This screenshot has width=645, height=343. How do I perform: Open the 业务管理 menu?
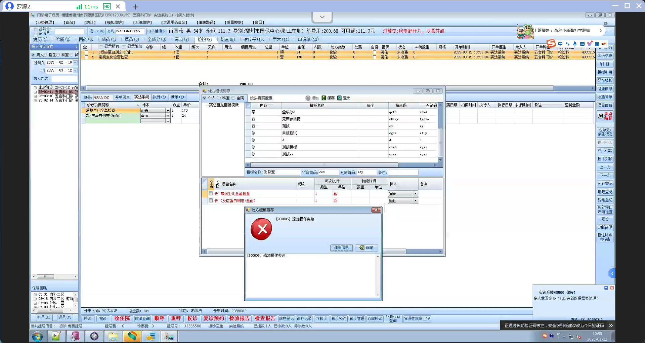(x=45, y=23)
